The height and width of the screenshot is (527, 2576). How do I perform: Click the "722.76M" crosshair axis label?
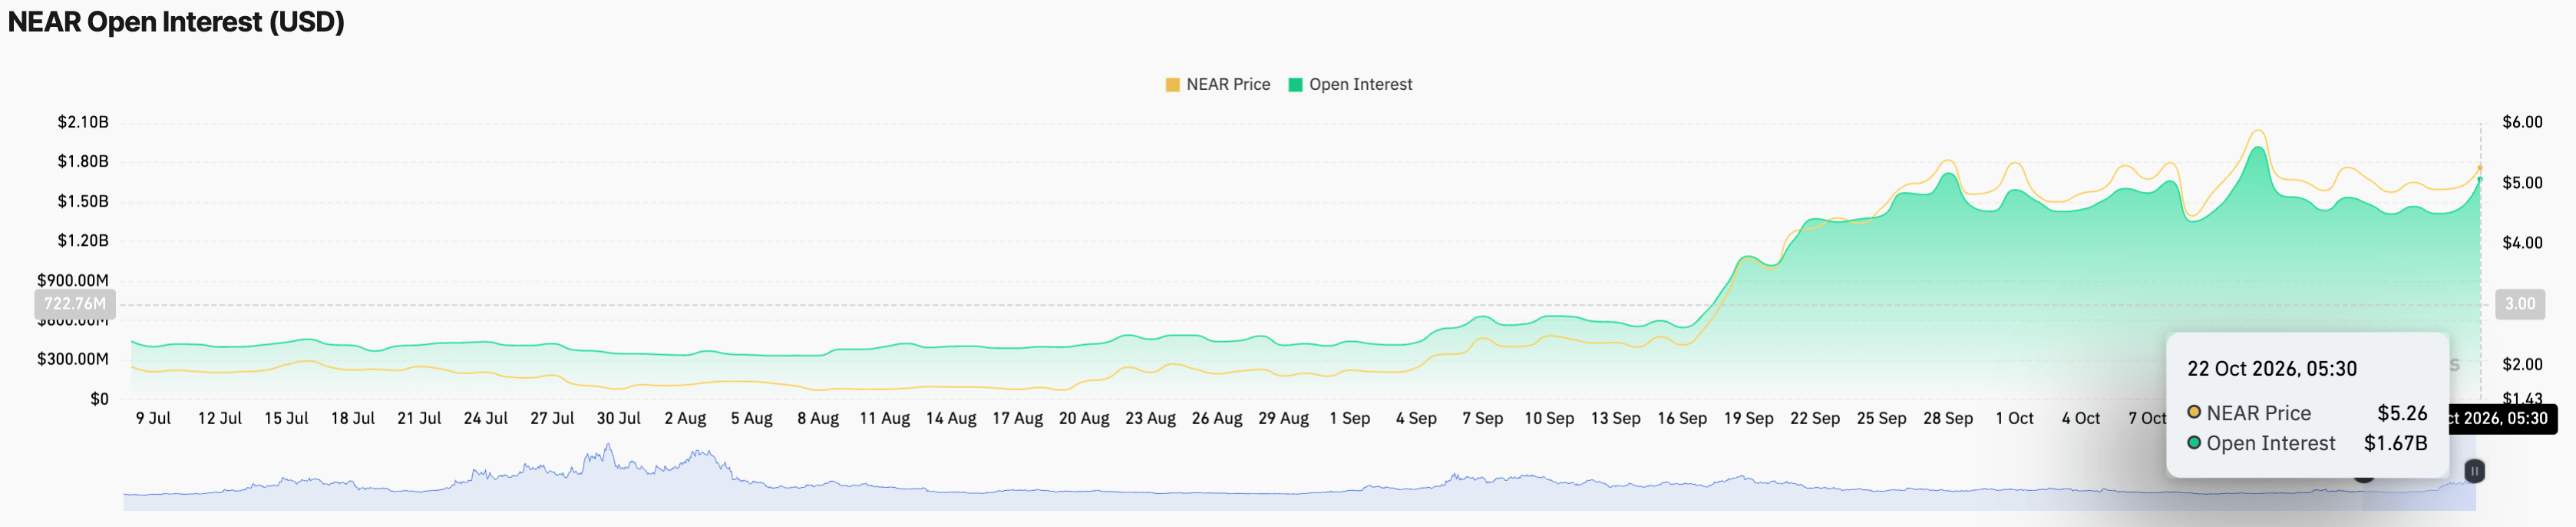[x=75, y=304]
